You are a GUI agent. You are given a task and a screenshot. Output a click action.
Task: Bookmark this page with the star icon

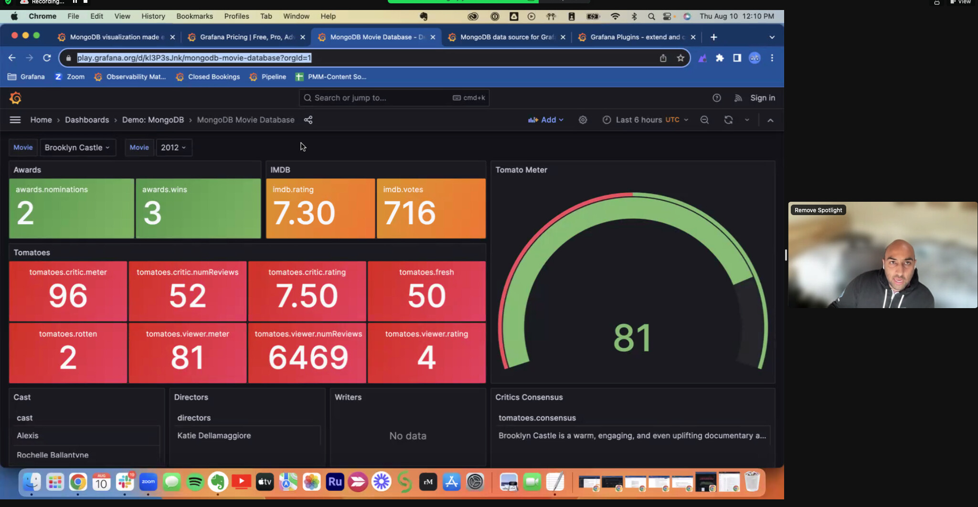pyautogui.click(x=680, y=58)
